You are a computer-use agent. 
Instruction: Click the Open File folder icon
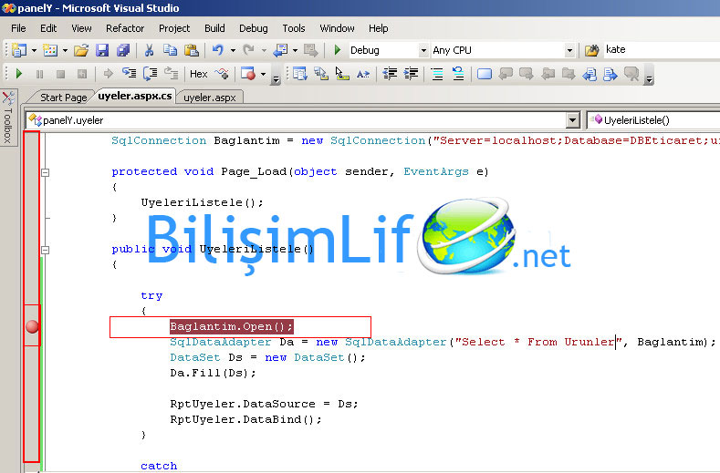[81, 50]
